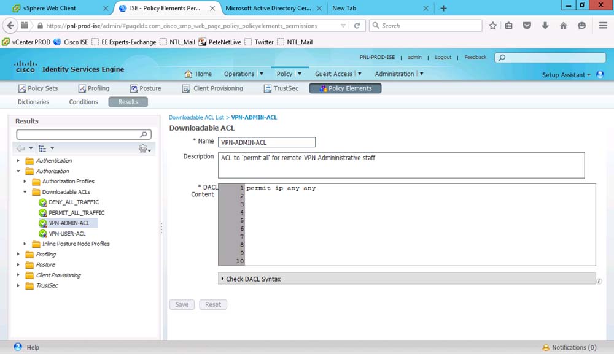This screenshot has width=614, height=354.
Task: Open the Pocket icon in toolbar
Action: 527,26
